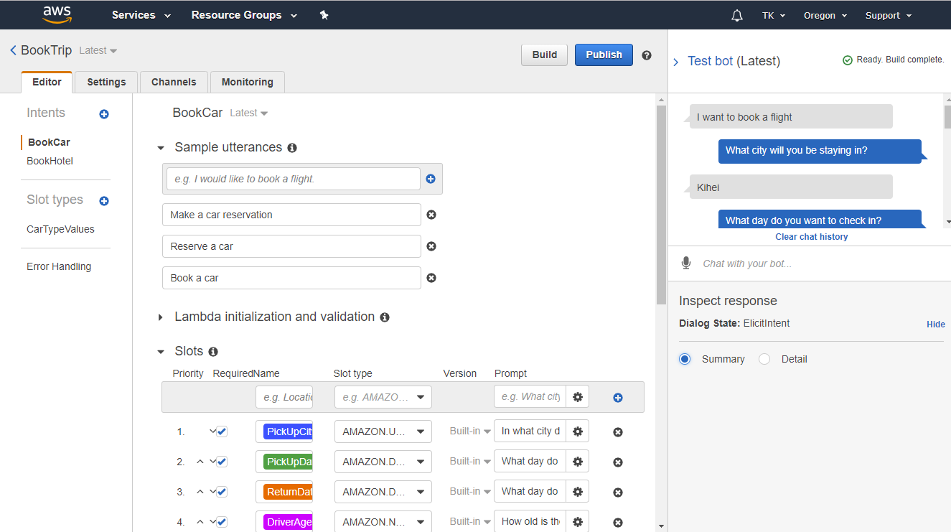This screenshot has height=532, width=951.
Task: Open slot type dropdown for ReturnDate
Action: (x=383, y=492)
